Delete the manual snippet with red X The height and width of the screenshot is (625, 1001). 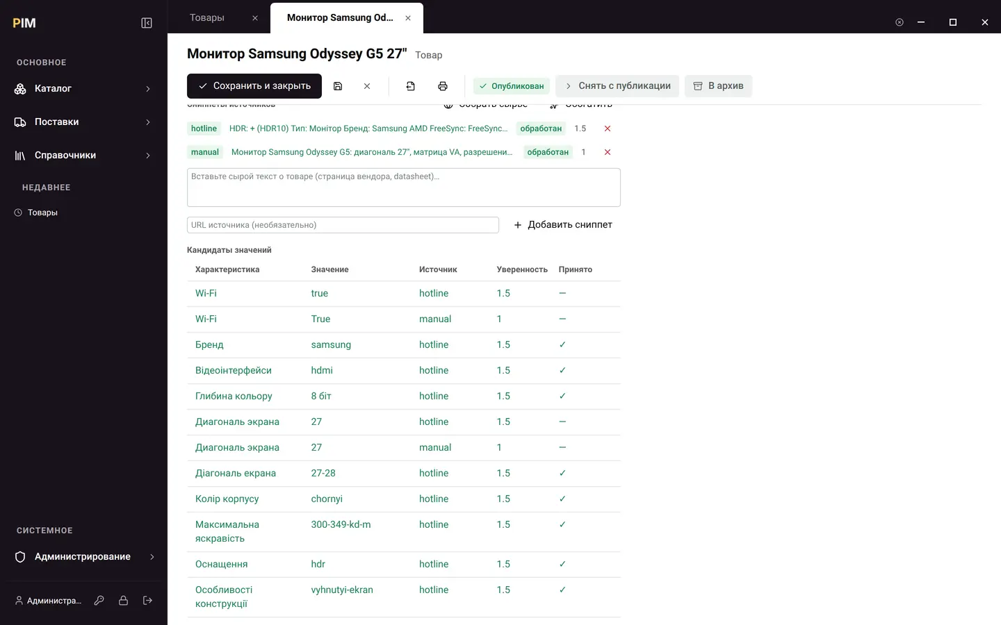[x=608, y=152]
